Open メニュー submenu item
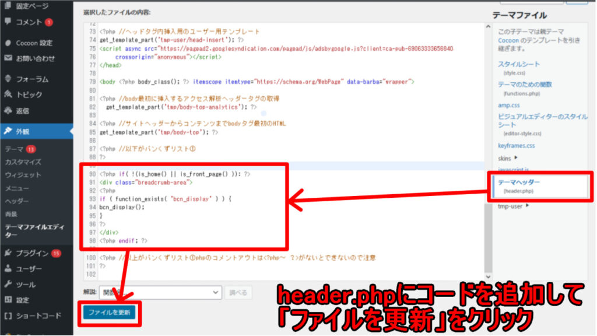597x336 pixels. tap(17, 188)
